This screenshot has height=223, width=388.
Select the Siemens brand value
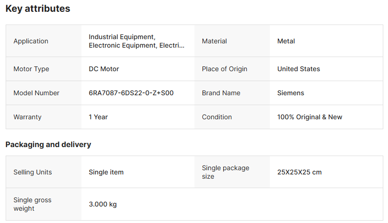(x=291, y=93)
